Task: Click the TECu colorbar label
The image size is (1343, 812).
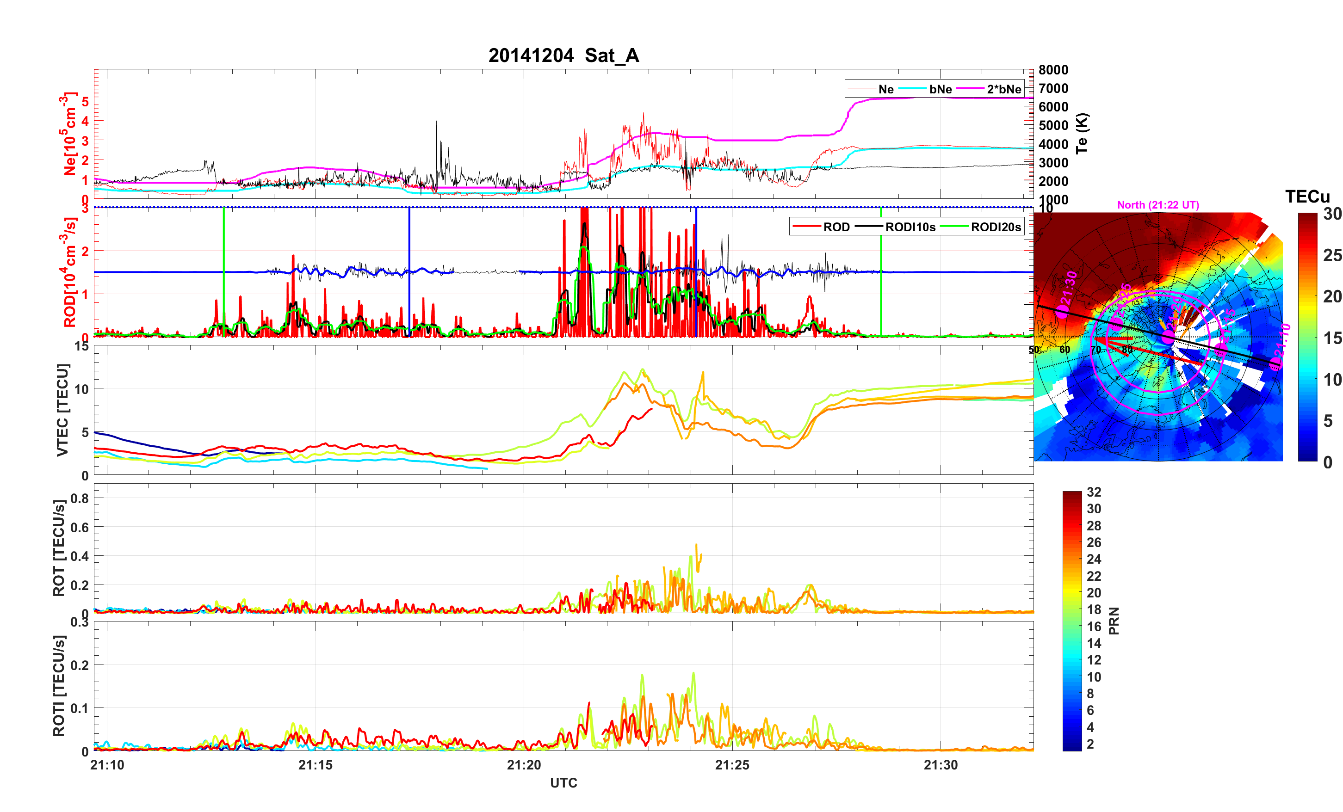Action: click(1307, 196)
